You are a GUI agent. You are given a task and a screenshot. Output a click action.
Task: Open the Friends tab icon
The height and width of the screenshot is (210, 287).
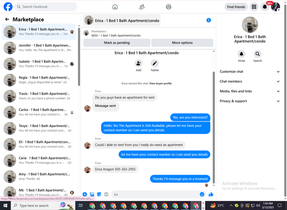(142, 7)
